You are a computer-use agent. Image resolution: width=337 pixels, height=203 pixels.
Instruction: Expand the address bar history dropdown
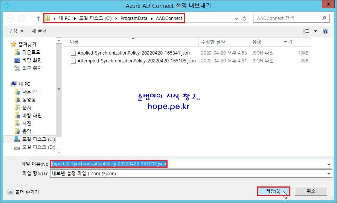coord(236,19)
